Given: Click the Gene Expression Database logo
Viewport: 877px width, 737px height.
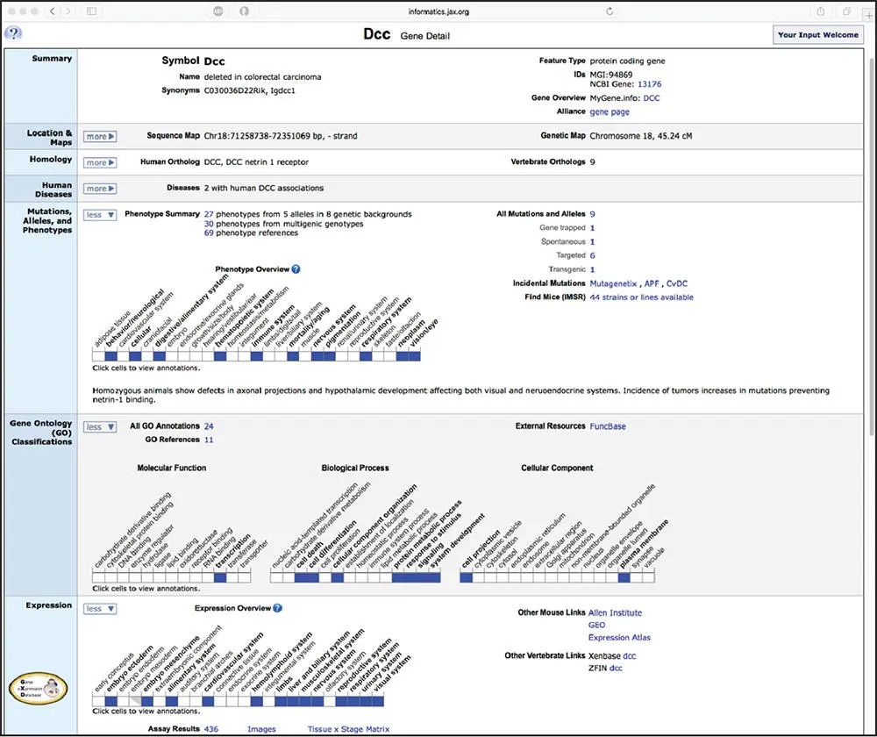Looking at the screenshot, I should tap(38, 689).
